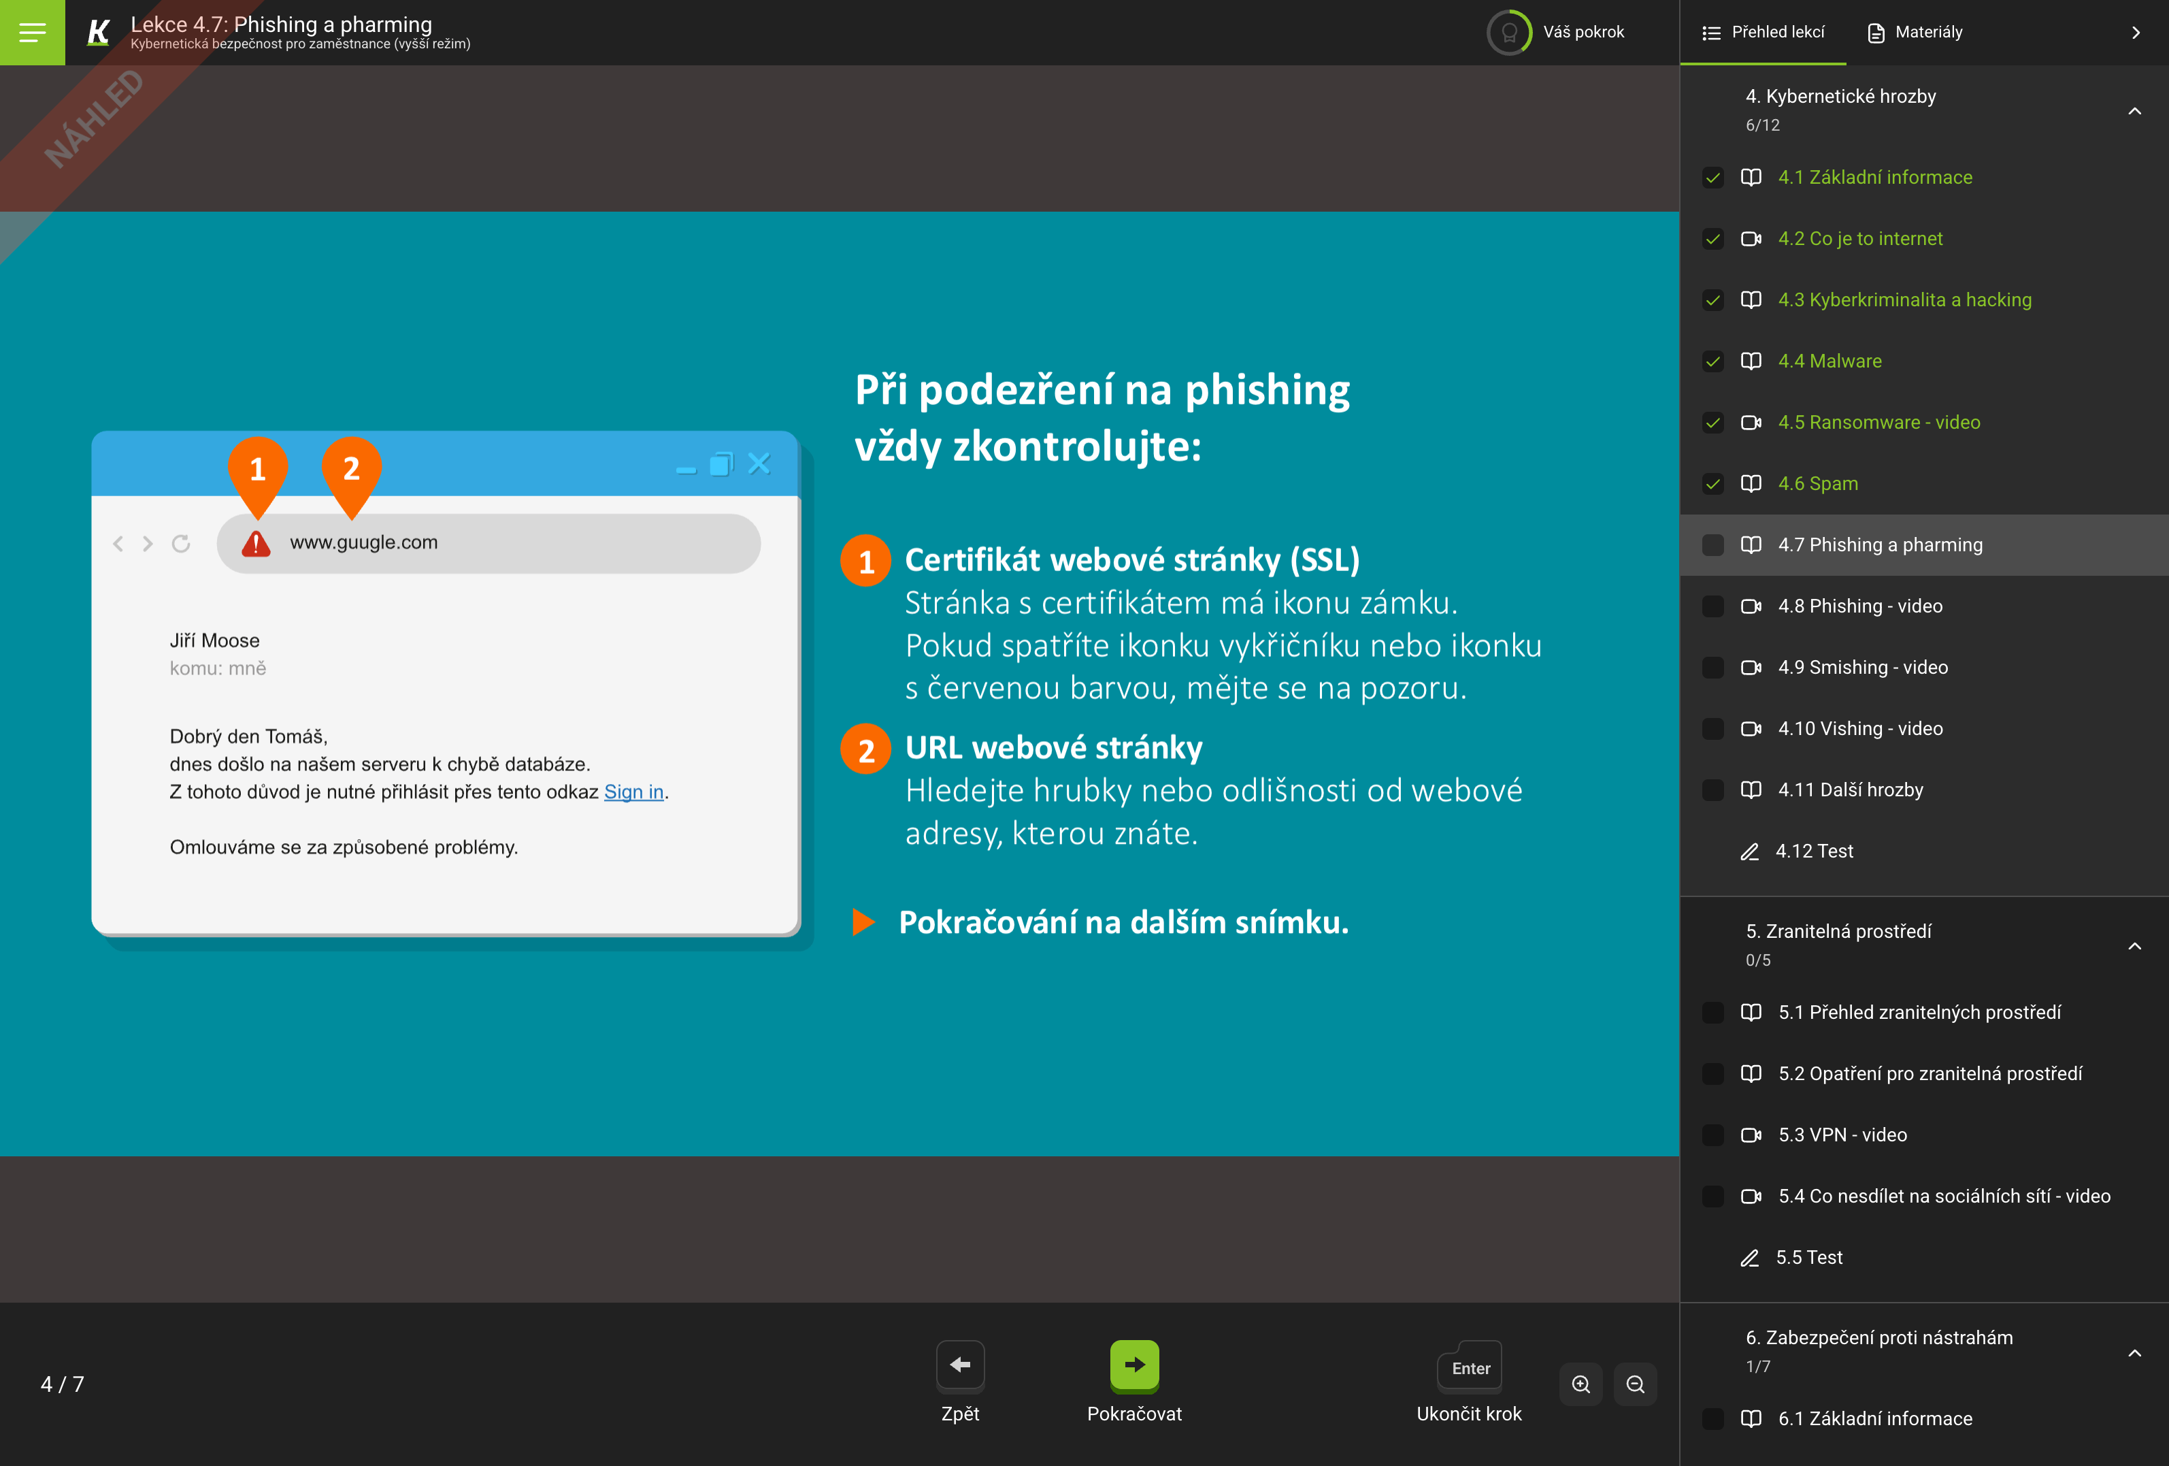
Task: Click the video icon beside 5.3 VPN - video
Action: 1752,1135
